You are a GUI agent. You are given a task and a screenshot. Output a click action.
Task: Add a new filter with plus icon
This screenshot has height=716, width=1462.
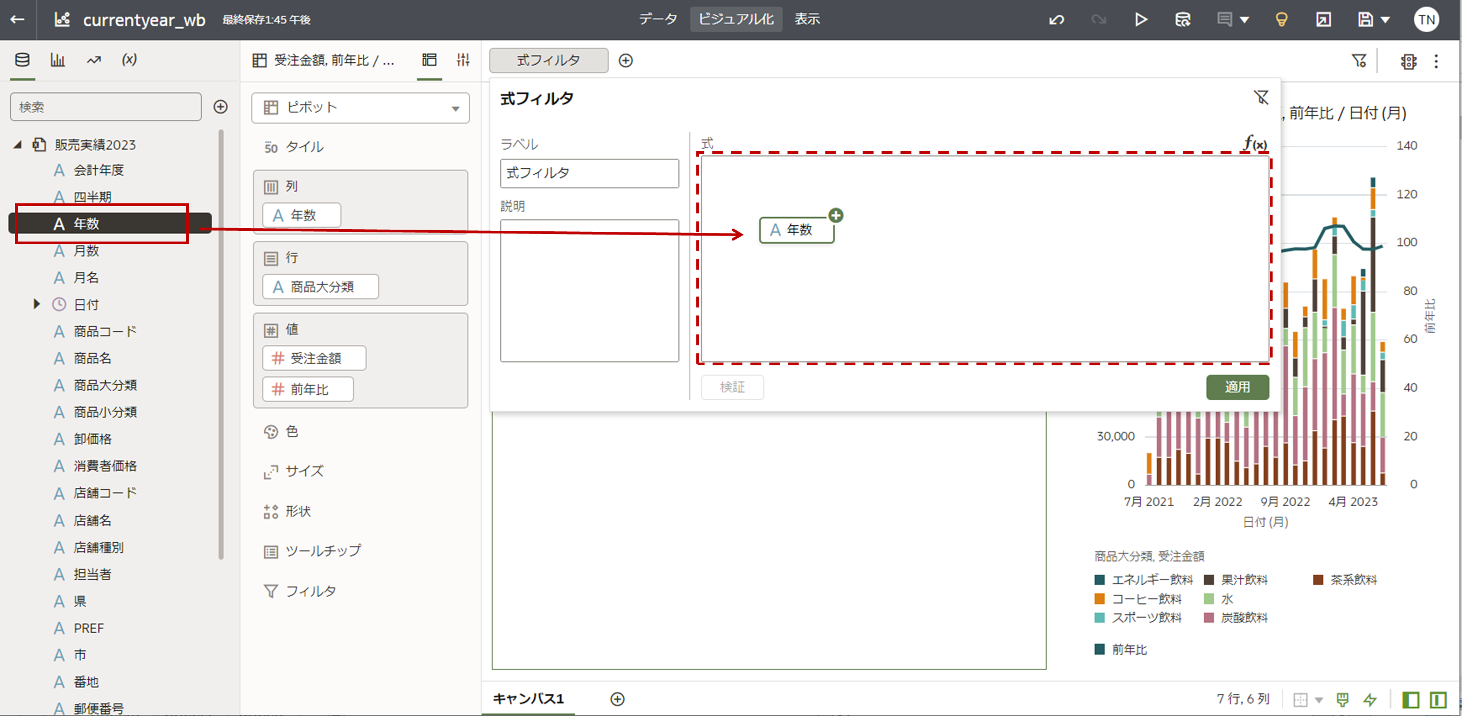coord(625,61)
